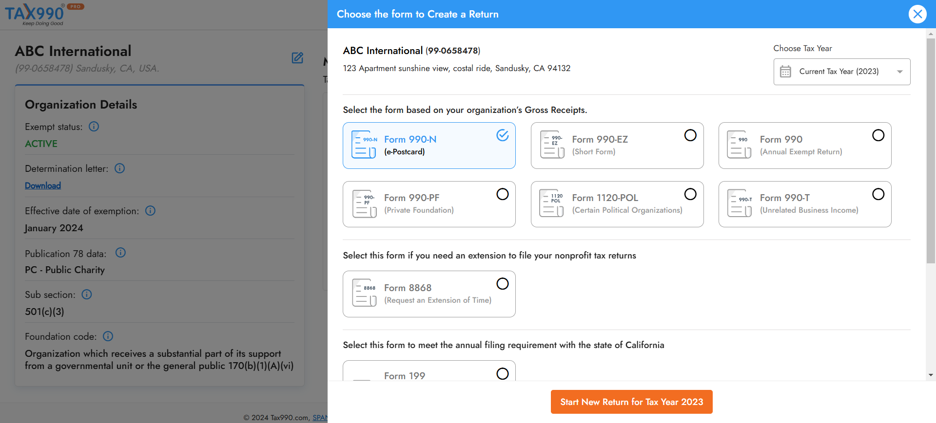Click the tax year dropdown arrow
936x423 pixels.
pyautogui.click(x=900, y=72)
